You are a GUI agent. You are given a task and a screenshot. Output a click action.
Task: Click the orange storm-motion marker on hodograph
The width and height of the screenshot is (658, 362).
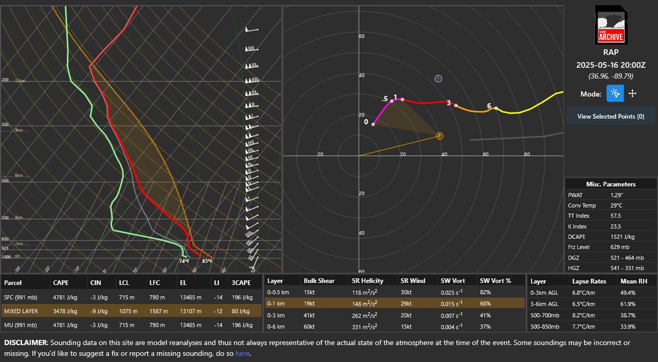[439, 135]
